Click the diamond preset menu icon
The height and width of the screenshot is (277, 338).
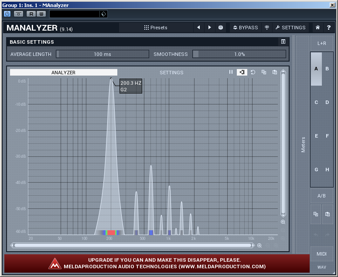103,14
